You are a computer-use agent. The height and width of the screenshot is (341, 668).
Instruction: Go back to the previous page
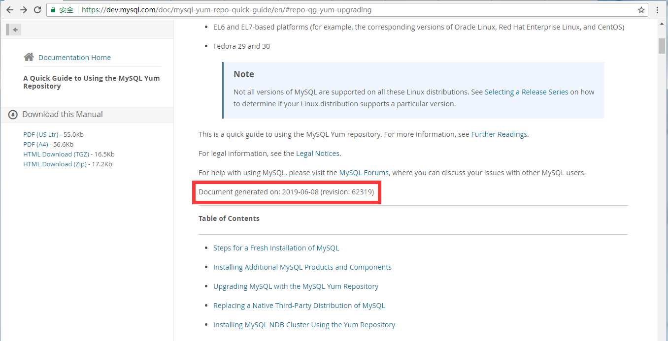coord(10,10)
